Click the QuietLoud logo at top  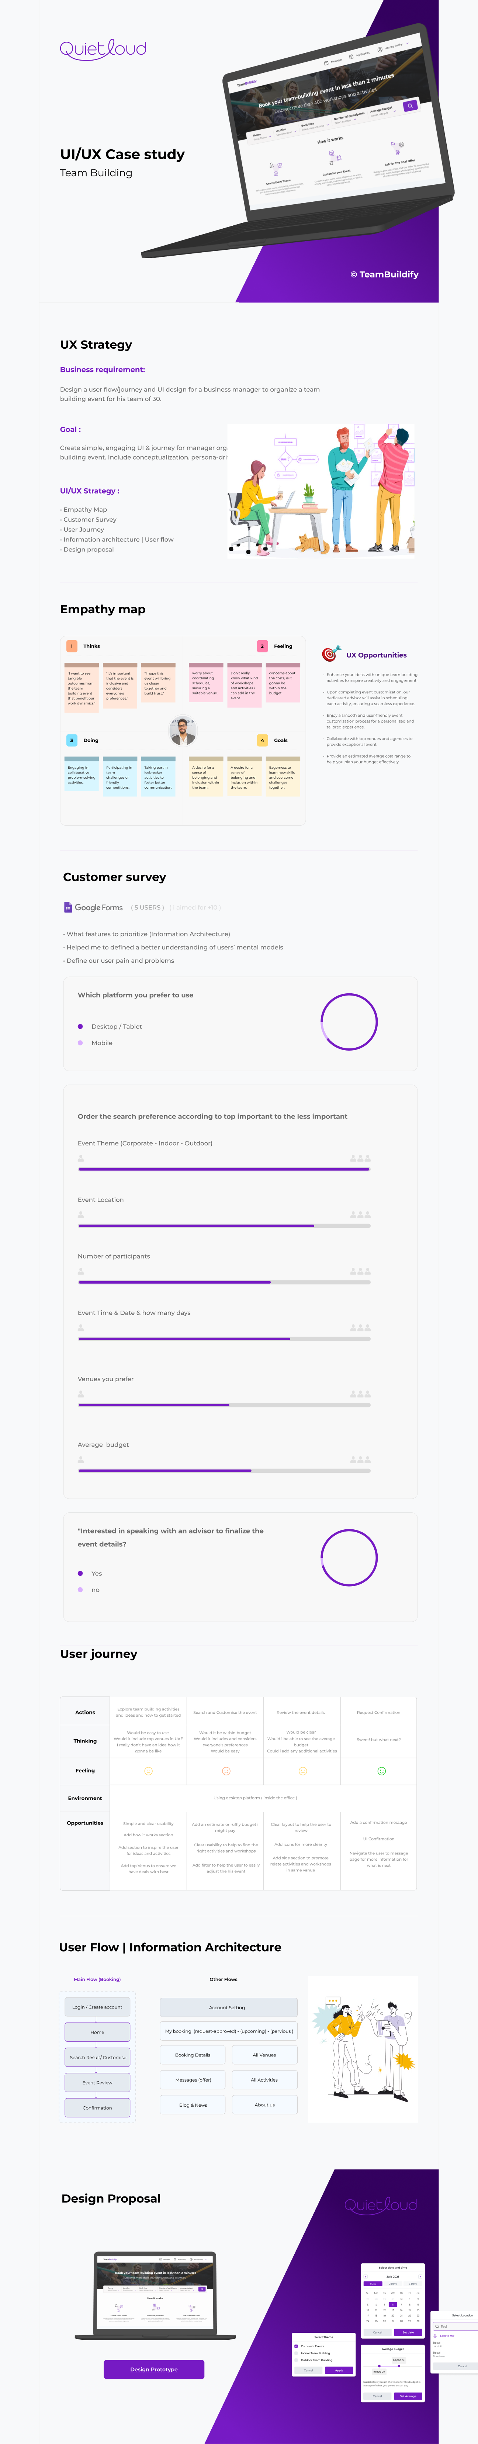(x=103, y=48)
